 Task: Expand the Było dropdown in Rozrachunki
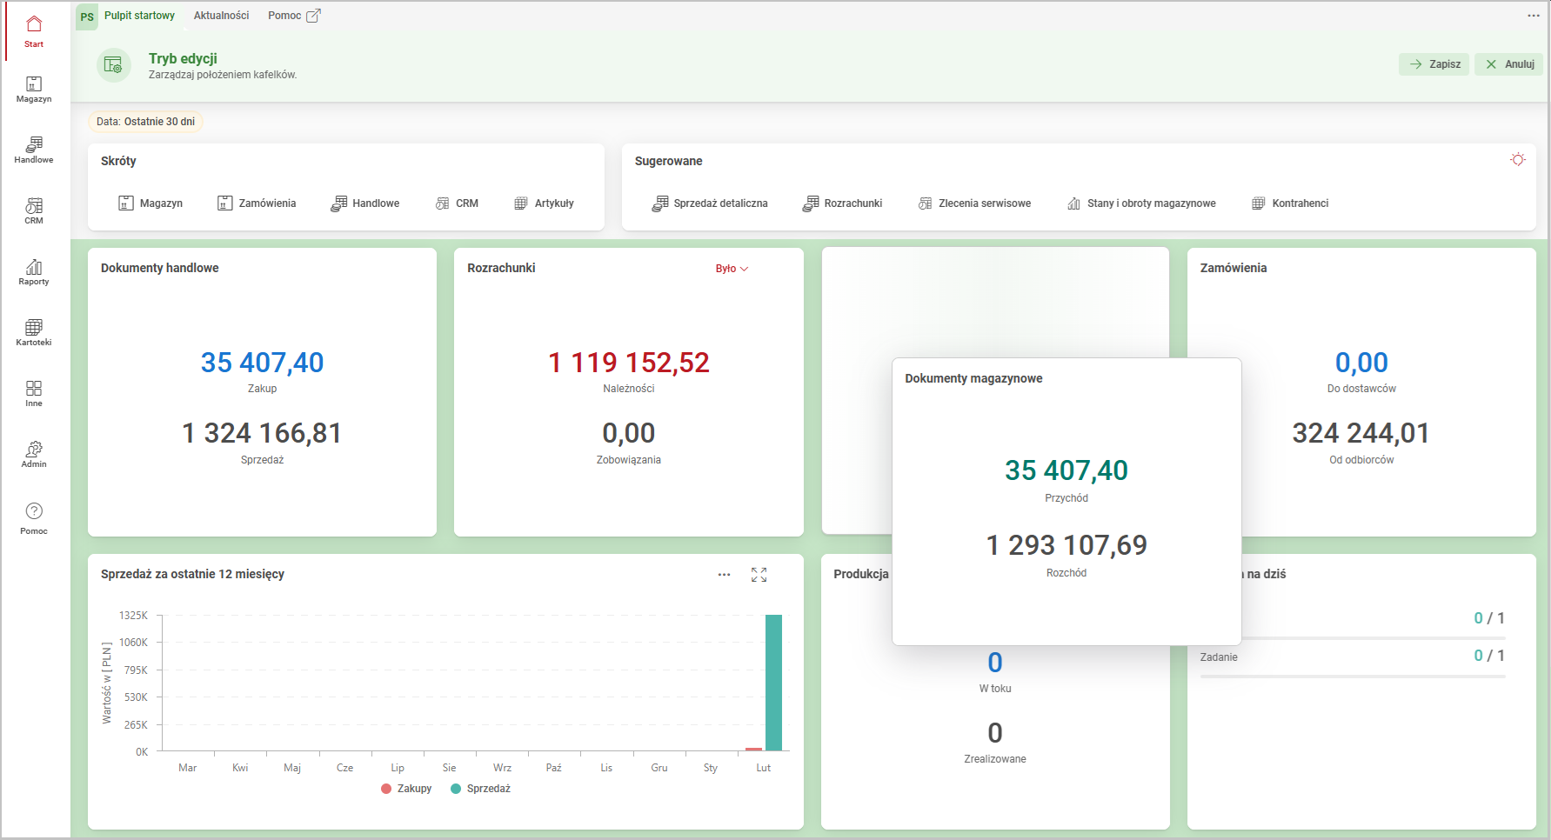(x=732, y=269)
